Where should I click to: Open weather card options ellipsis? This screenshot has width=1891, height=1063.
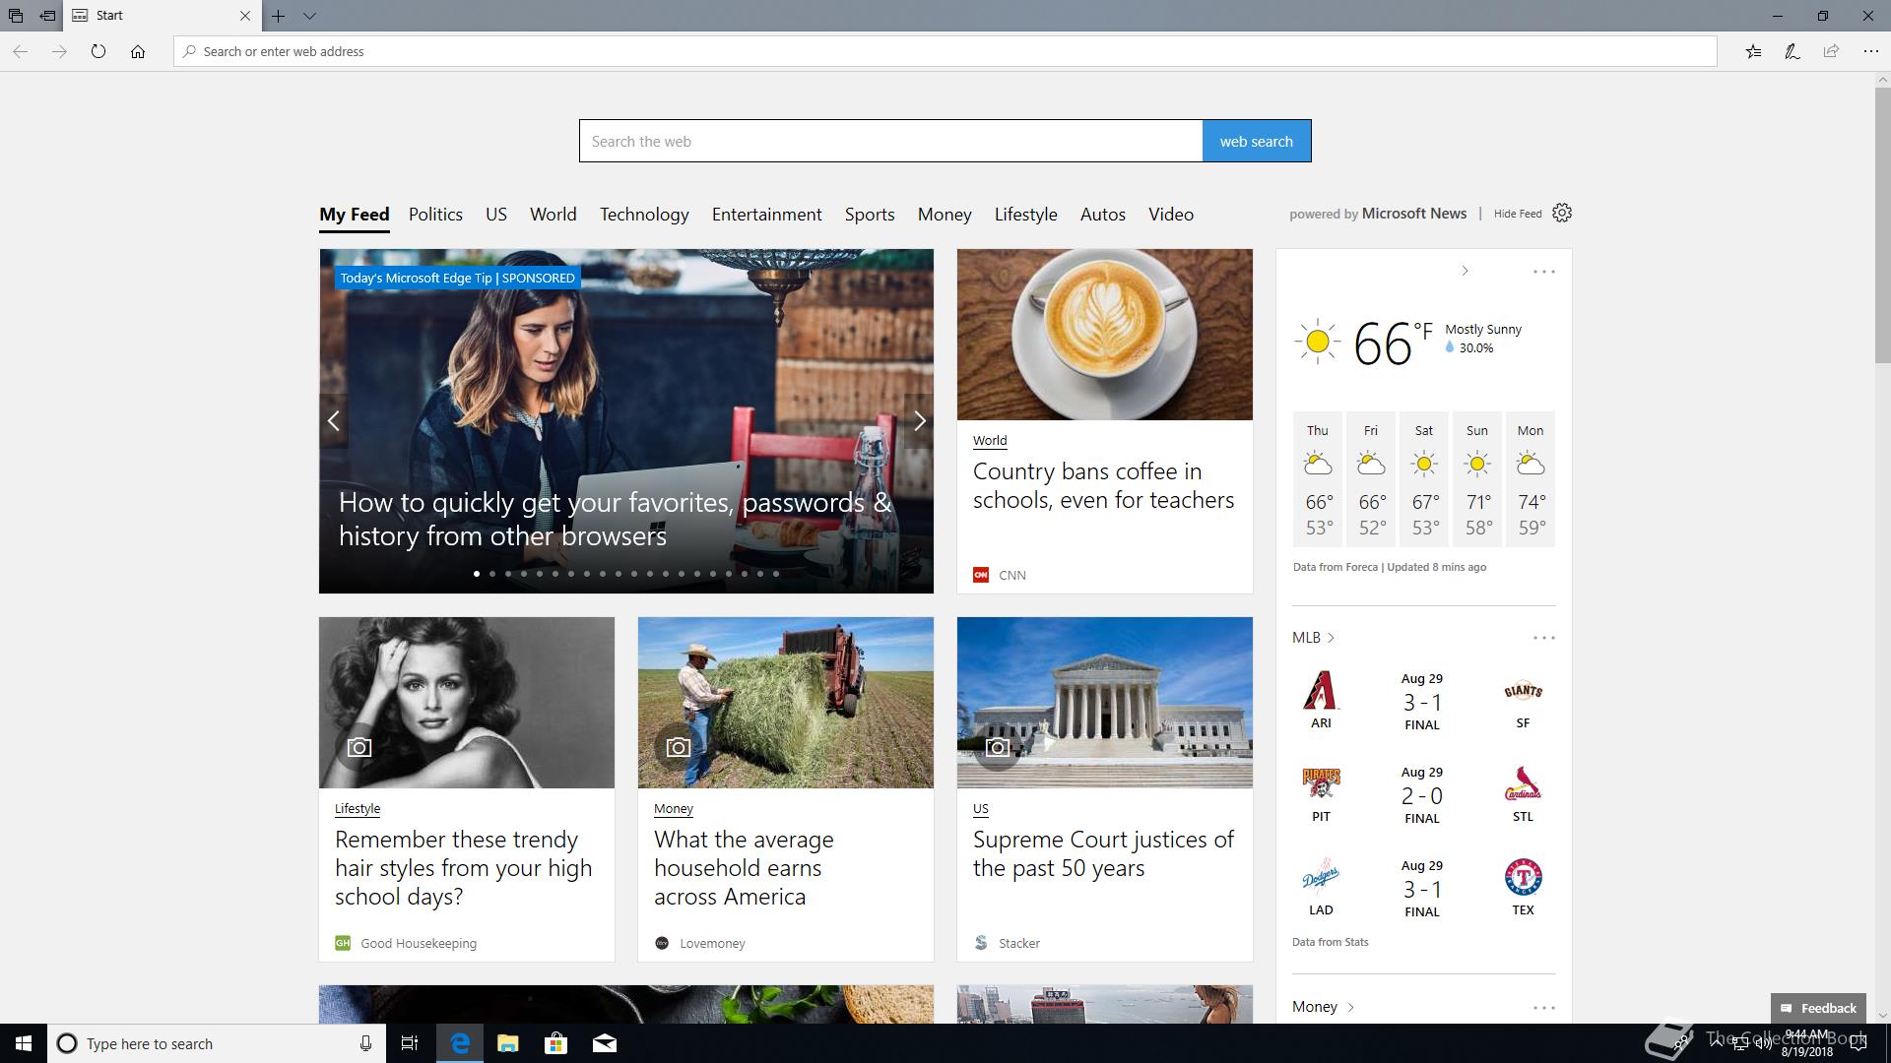pos(1544,271)
